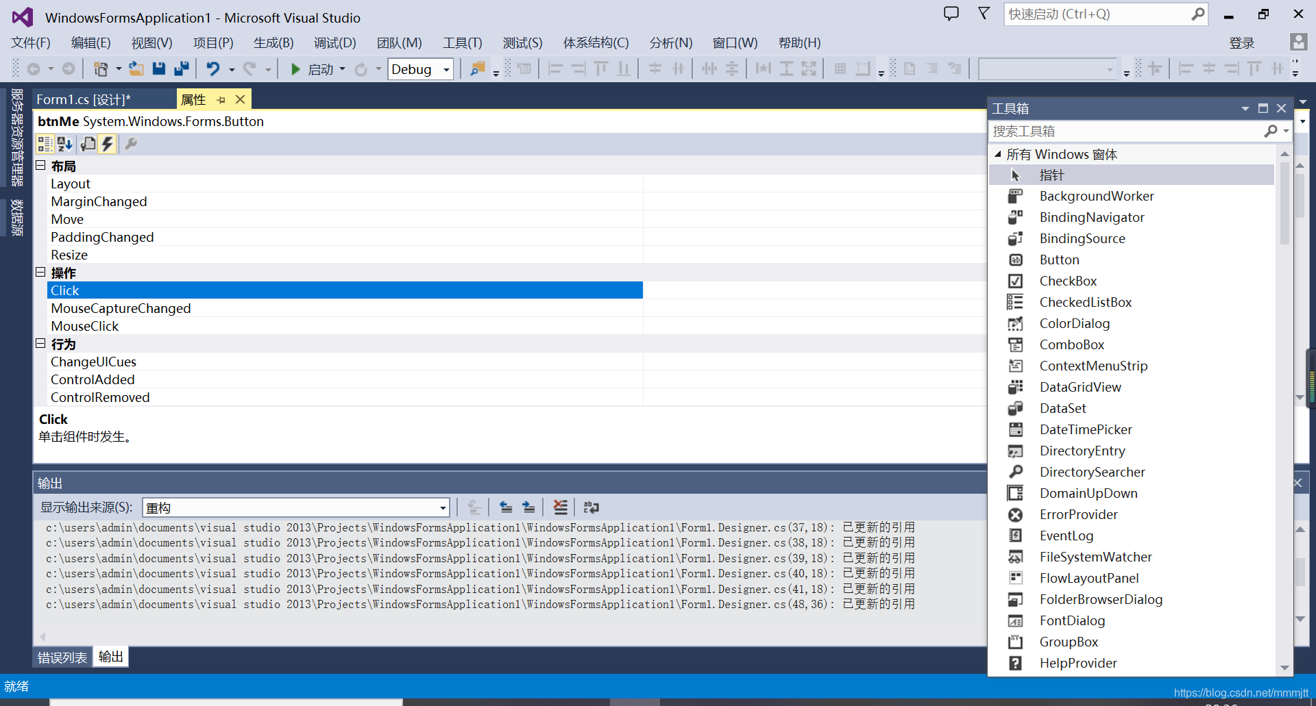Click the Save All toolbar icon
This screenshot has height=706, width=1316.
tap(182, 68)
